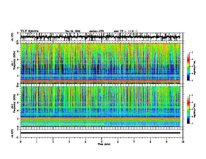The height and width of the screenshot is (159, 206).
Task: Click the "-7" tick on ch.2 colorbar
Action: [192, 124]
